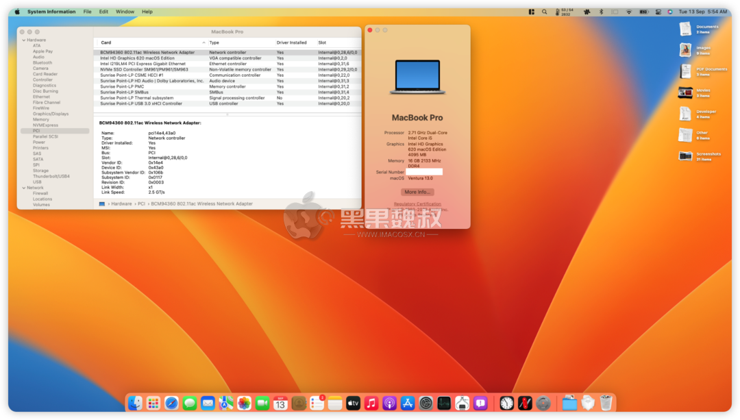Open the Documents stack on desktop
740x420 pixels.
click(x=685, y=29)
